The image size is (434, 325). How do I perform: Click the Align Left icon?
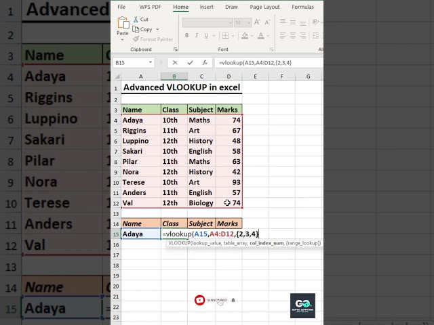click(283, 35)
